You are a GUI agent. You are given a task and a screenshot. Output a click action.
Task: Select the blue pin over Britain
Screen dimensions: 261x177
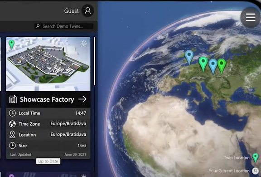(189, 58)
